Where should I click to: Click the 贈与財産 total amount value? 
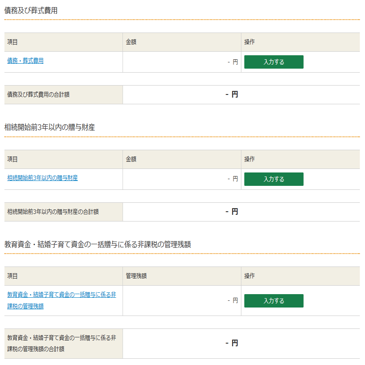point(232,212)
